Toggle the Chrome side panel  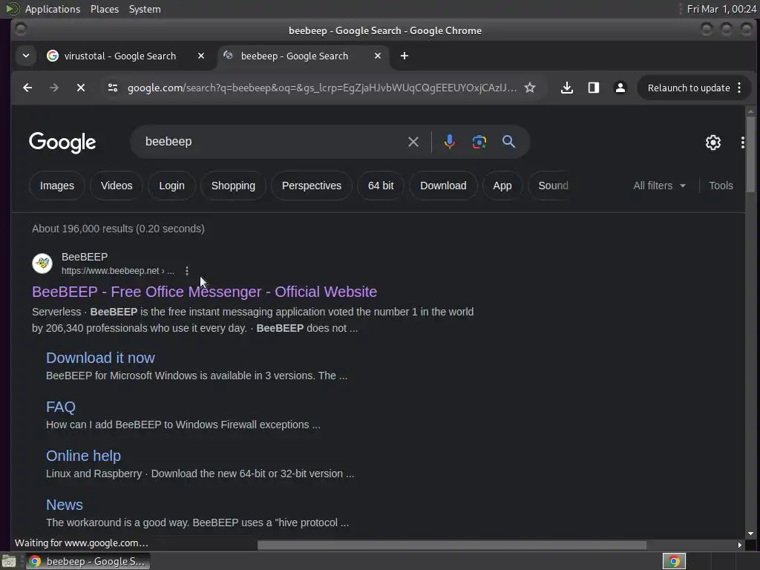pos(593,88)
